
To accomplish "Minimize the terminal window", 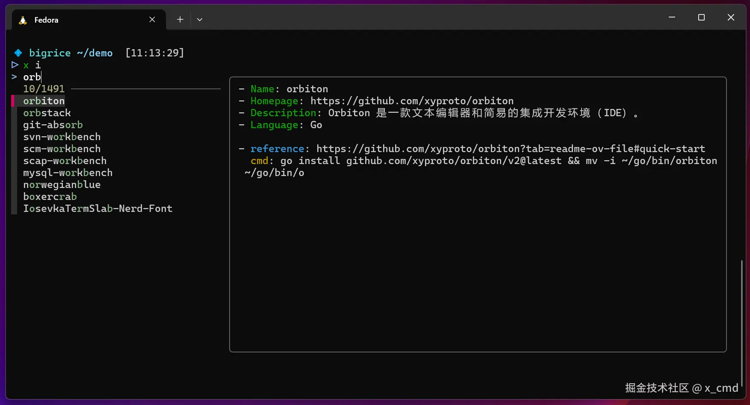I will pyautogui.click(x=672, y=18).
